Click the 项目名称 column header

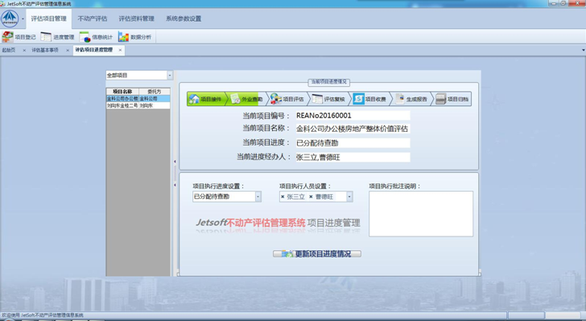(122, 92)
